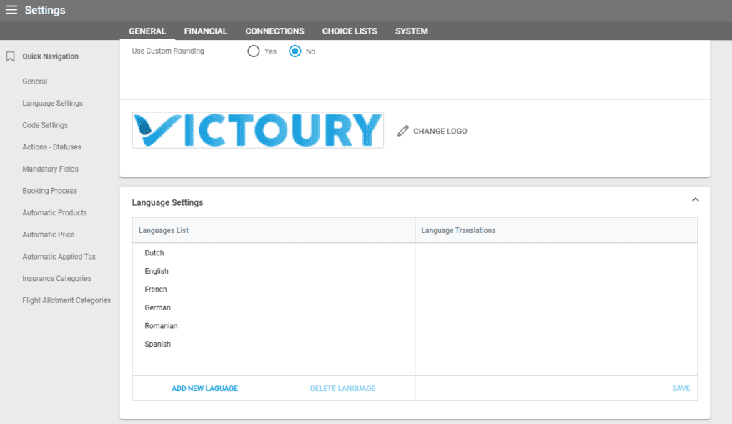Click the Quick Navigation bookmark icon
The height and width of the screenshot is (424, 732).
[10, 56]
